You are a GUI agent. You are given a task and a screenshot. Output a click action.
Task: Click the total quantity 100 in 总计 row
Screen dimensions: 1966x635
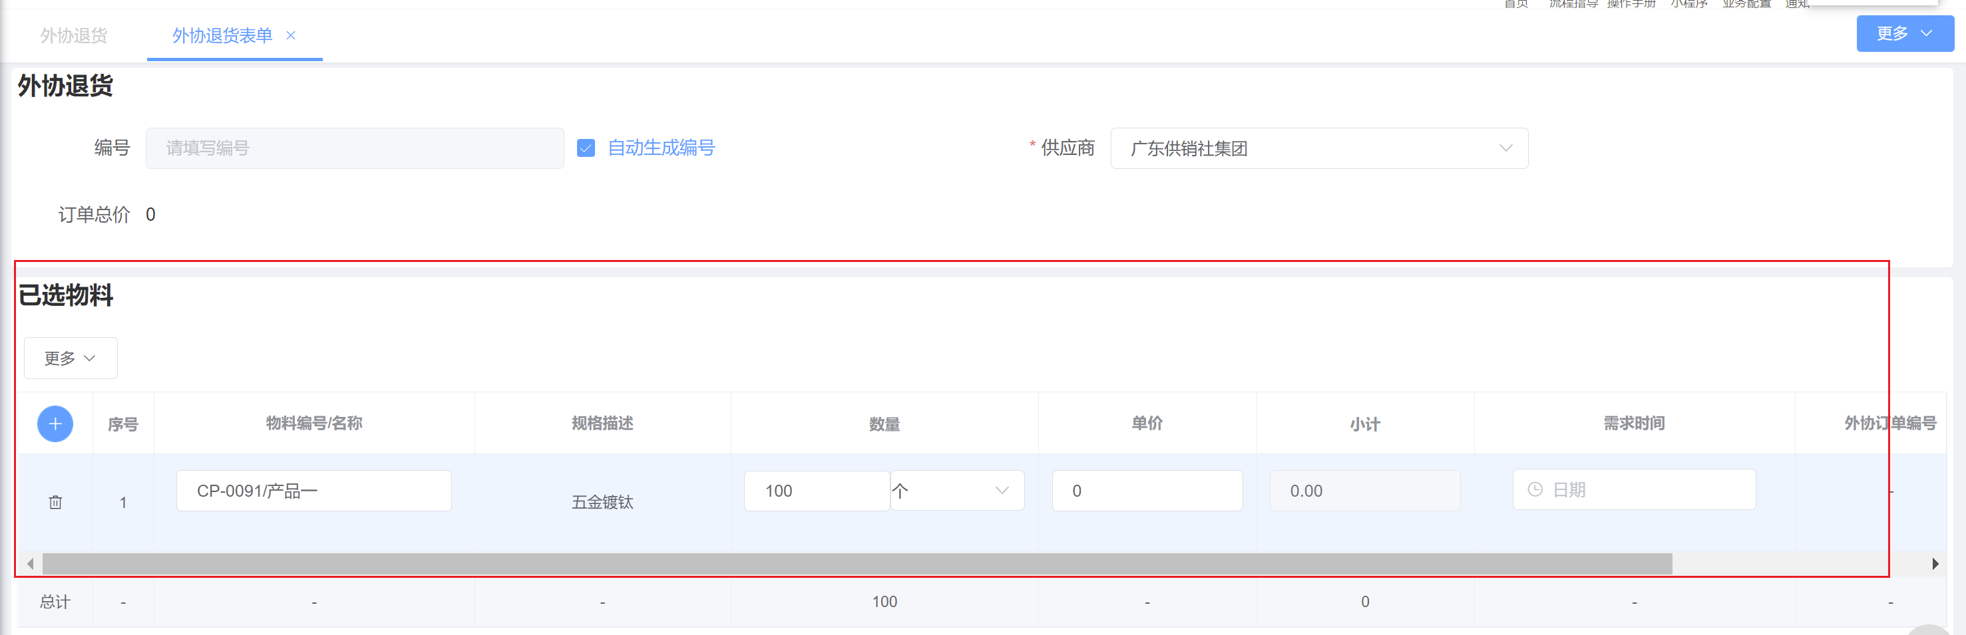click(x=885, y=602)
